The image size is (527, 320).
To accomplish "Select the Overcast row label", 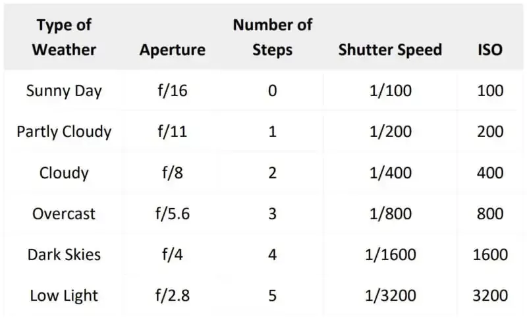I will tap(64, 213).
